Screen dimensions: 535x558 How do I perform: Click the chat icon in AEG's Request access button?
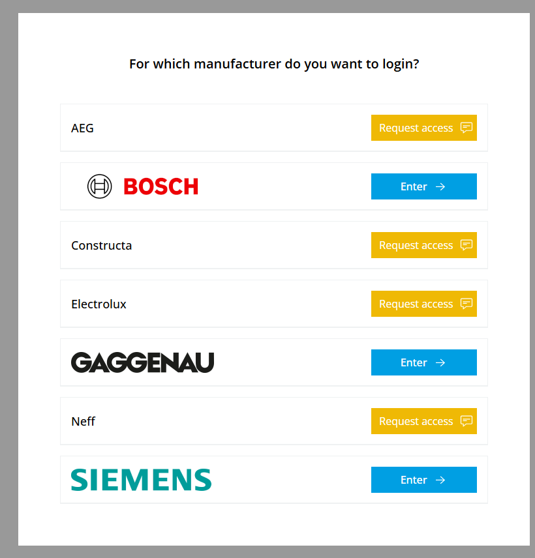[x=466, y=128]
